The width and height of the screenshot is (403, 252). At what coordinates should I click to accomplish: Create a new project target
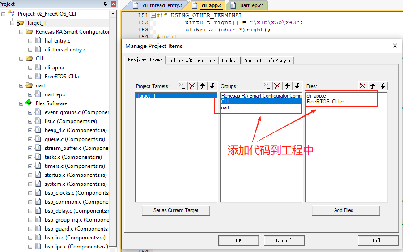[182, 86]
